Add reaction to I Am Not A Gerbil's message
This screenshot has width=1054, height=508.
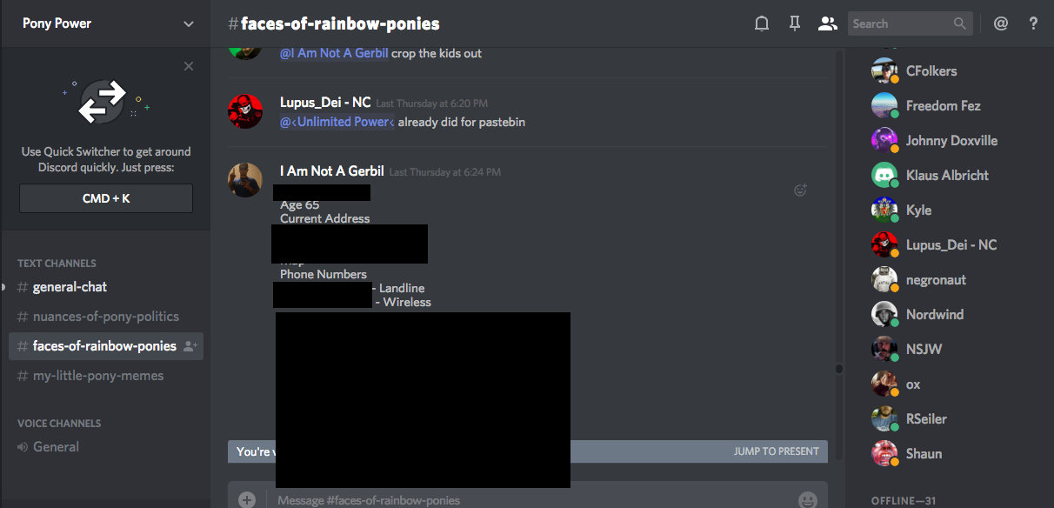coord(801,190)
